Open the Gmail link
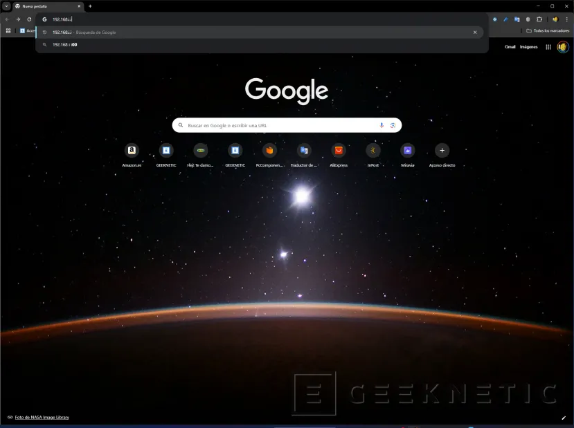 pyautogui.click(x=510, y=47)
